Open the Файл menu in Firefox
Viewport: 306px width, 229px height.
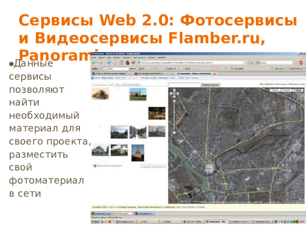94,58
